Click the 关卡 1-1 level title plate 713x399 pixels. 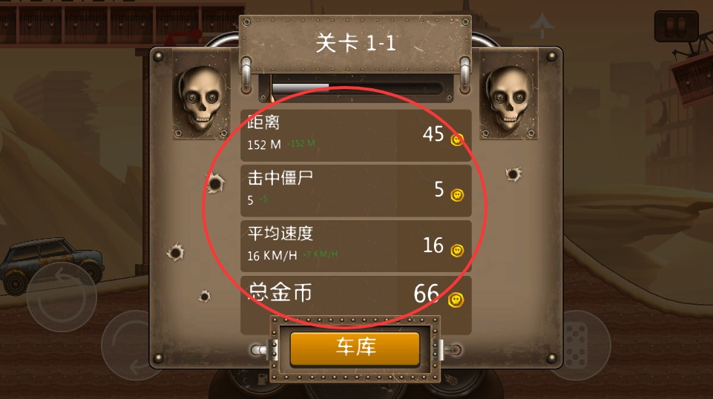[x=355, y=44]
